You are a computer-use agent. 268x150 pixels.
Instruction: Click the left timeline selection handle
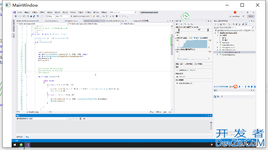179,30
